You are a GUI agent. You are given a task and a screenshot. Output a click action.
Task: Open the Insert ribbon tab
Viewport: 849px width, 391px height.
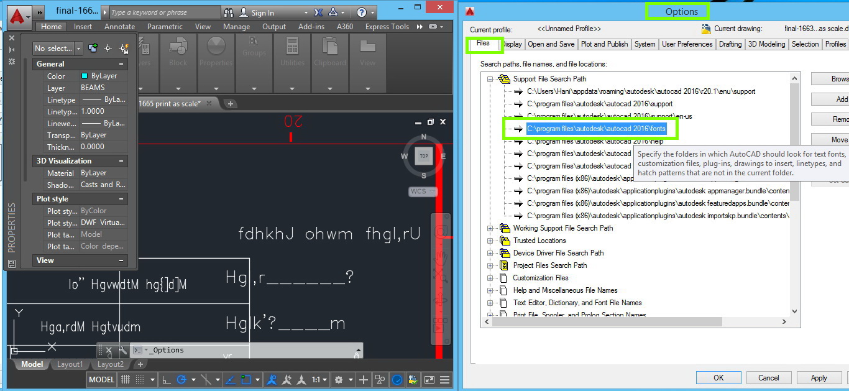tap(83, 27)
